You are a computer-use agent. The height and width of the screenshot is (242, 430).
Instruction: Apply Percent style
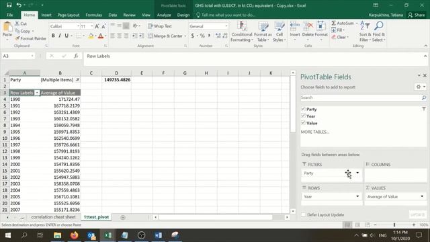coord(202,36)
